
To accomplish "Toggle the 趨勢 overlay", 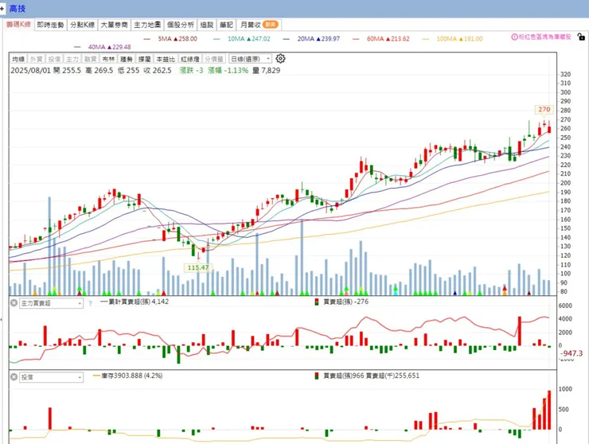I will coord(127,59).
